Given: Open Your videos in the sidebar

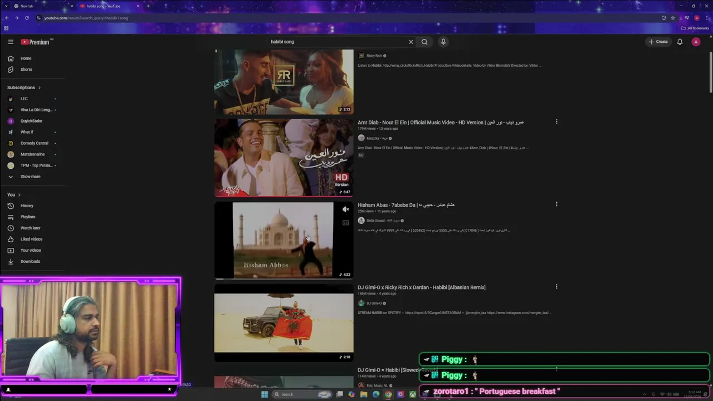Looking at the screenshot, I should point(33,250).
